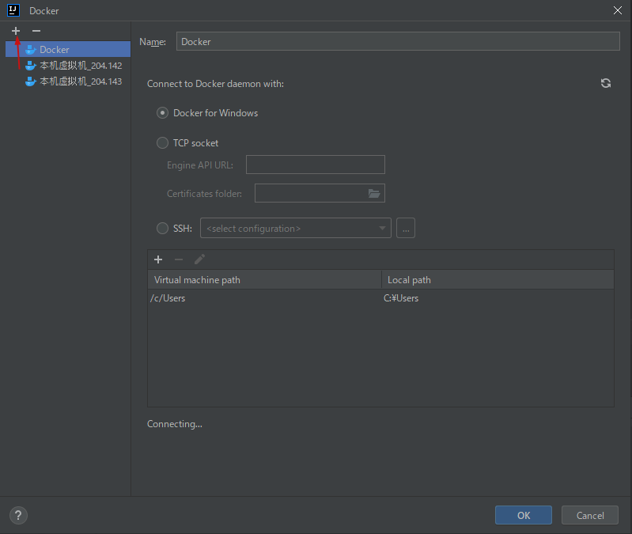Image resolution: width=632 pixels, height=534 pixels.
Task: Open SSH configurations with ellipsis button
Action: (x=406, y=229)
